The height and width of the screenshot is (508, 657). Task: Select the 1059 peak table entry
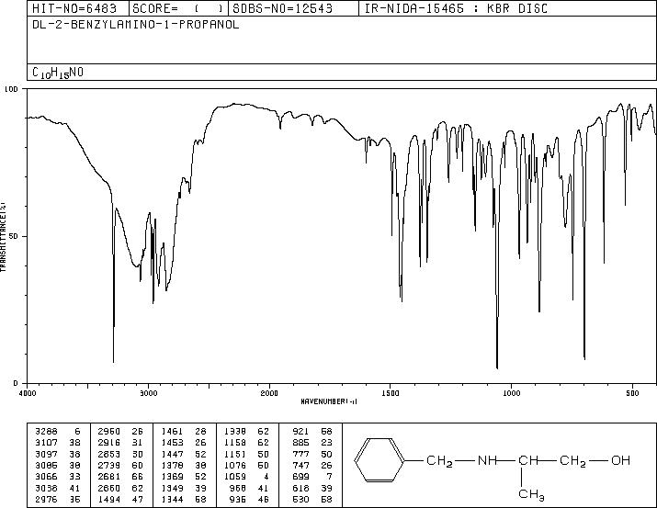[246, 477]
